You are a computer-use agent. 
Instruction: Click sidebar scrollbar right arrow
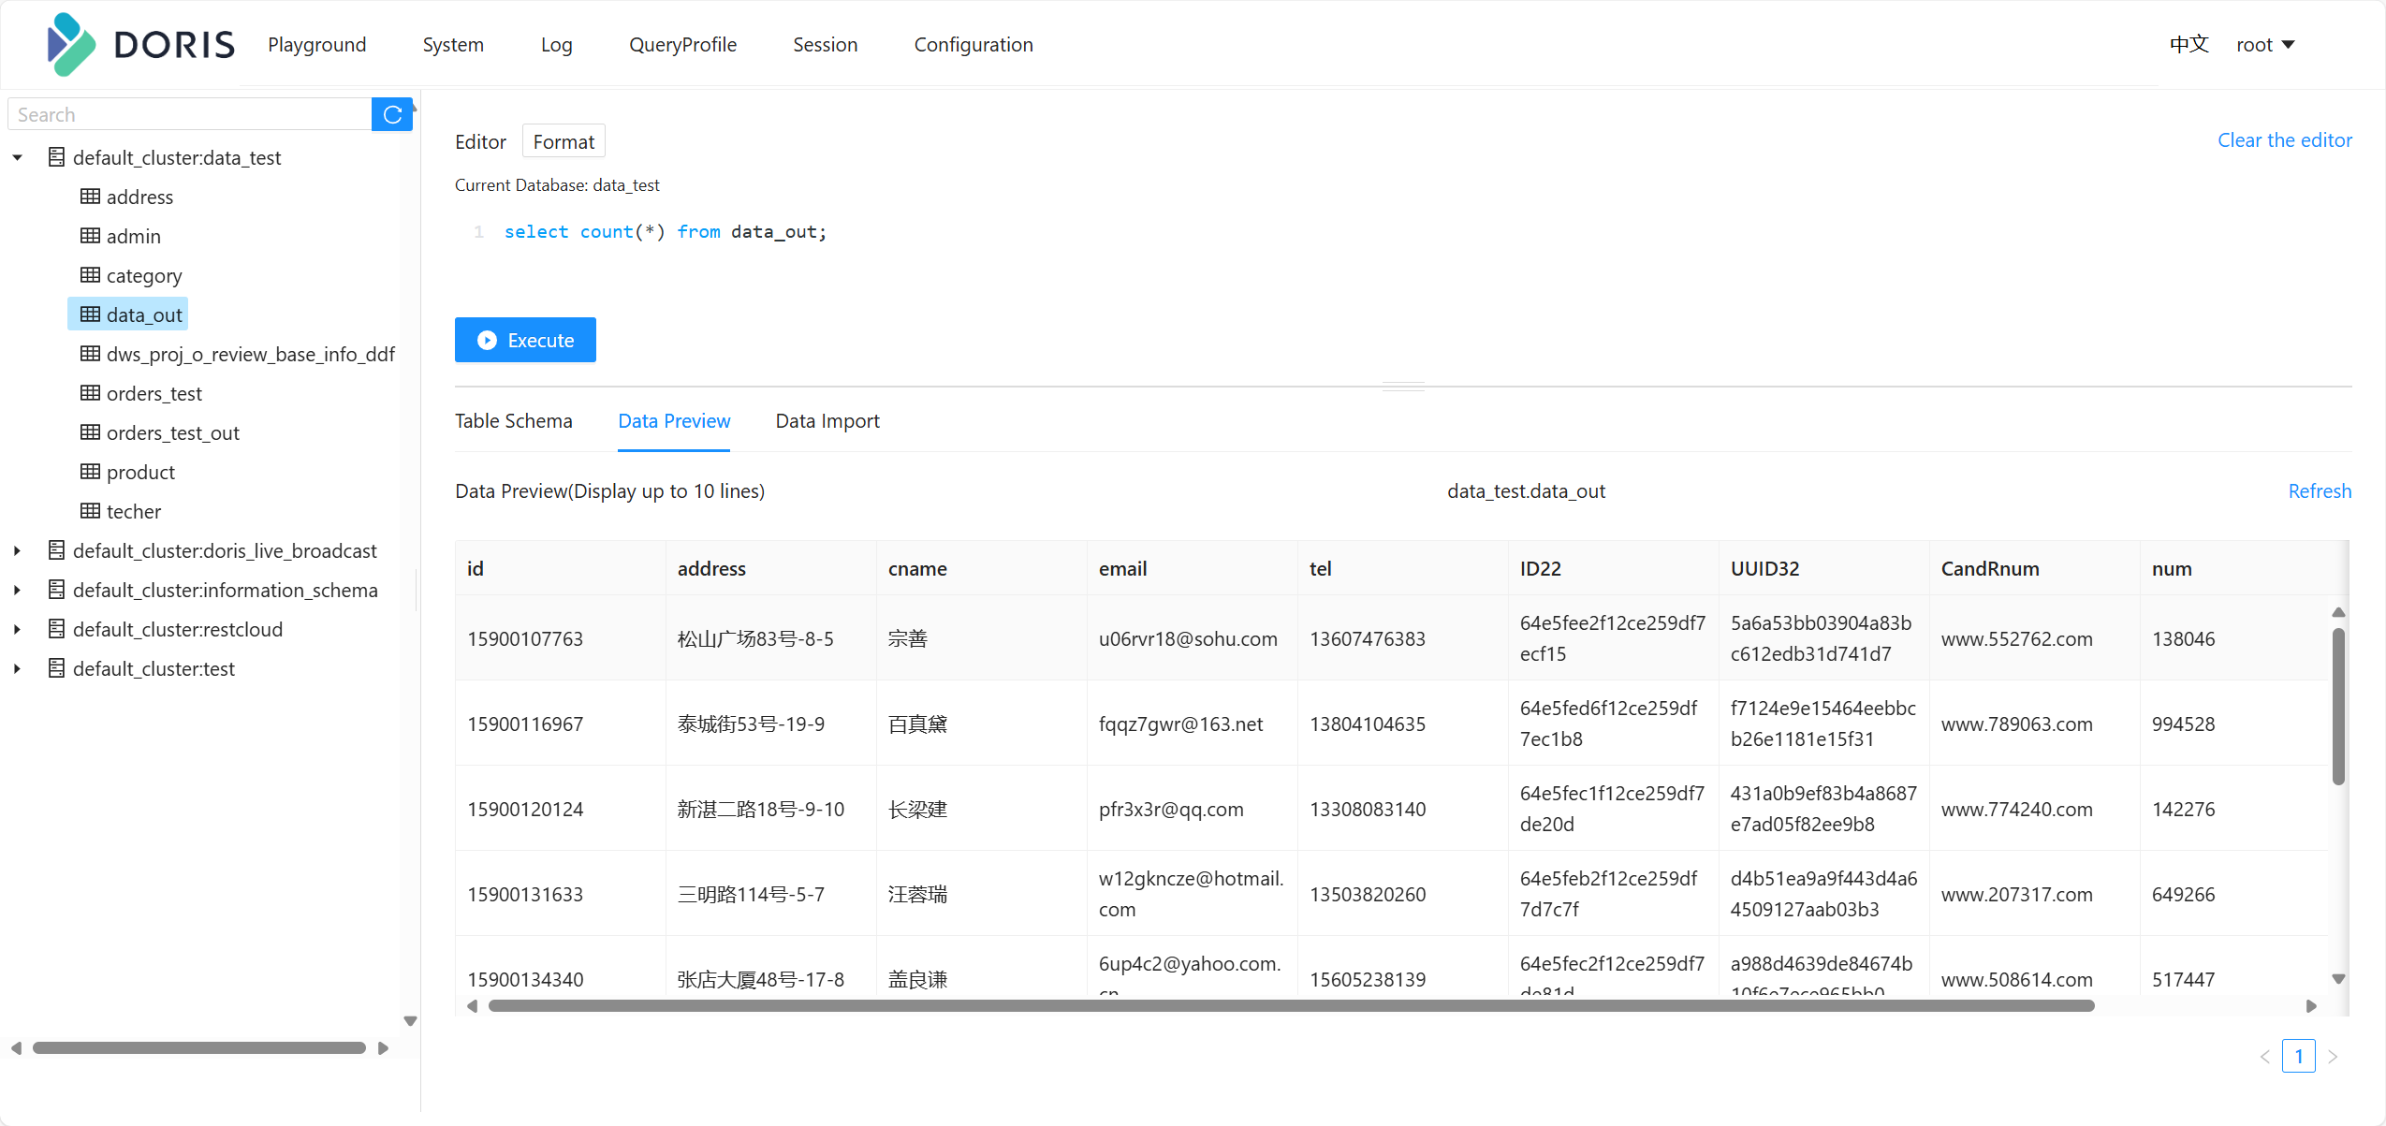click(383, 1048)
